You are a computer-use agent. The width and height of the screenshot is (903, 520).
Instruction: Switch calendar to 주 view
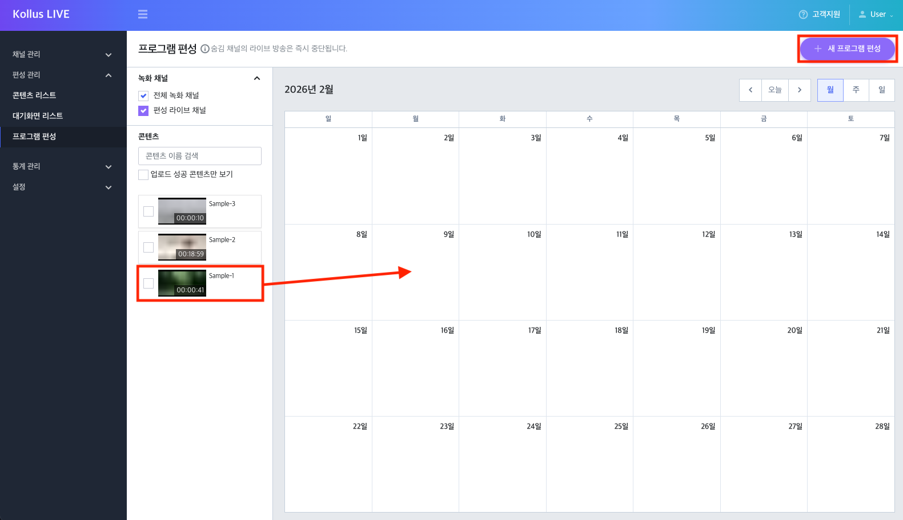pos(856,90)
